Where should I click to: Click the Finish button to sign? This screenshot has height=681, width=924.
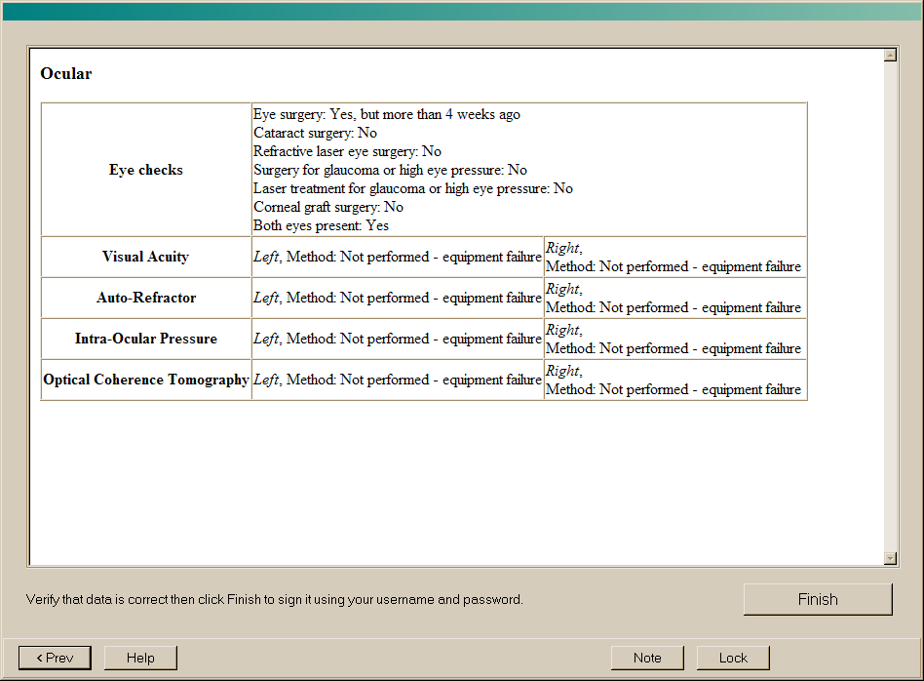pyautogui.click(x=817, y=599)
